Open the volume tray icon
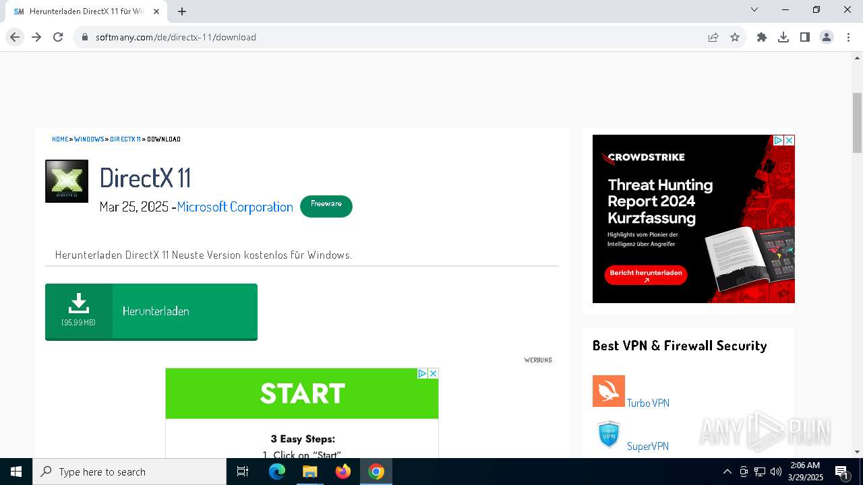 click(x=775, y=472)
